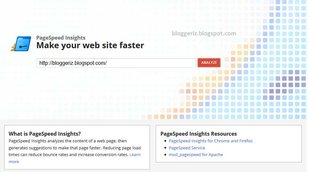Viewport: 310px width, 172px height.
Task: Click the Make your web site faster headline
Action: (90, 45)
